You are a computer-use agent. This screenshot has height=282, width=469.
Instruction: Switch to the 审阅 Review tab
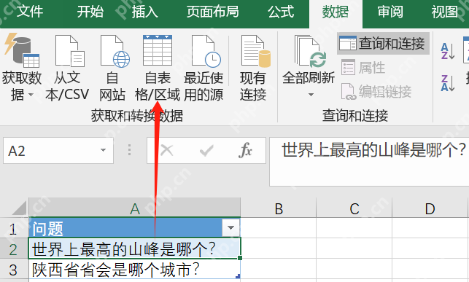pos(390,12)
